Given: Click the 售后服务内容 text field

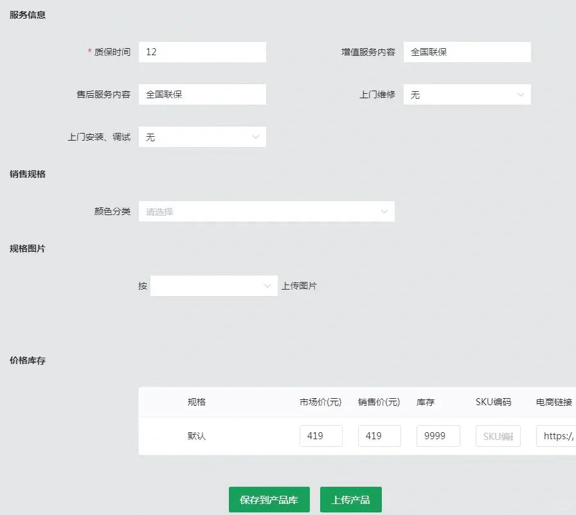Looking at the screenshot, I should pyautogui.click(x=203, y=94).
